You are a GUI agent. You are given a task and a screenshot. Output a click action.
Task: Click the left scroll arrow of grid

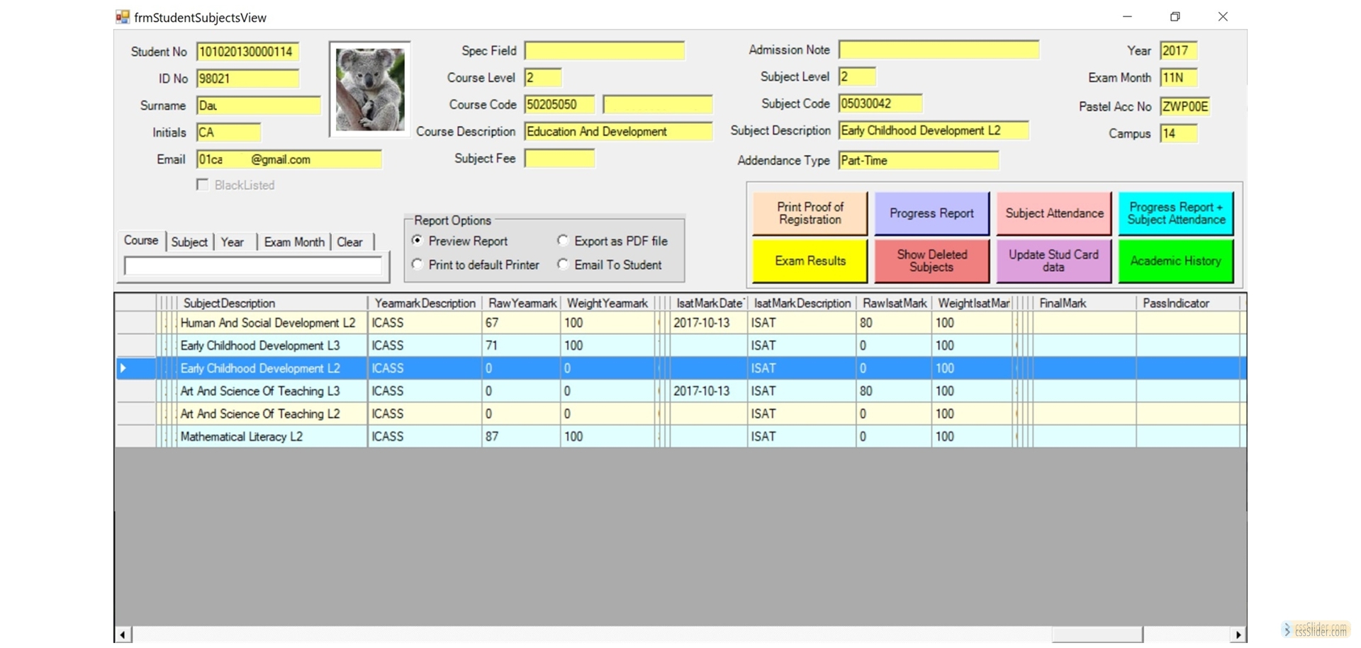coord(123,635)
